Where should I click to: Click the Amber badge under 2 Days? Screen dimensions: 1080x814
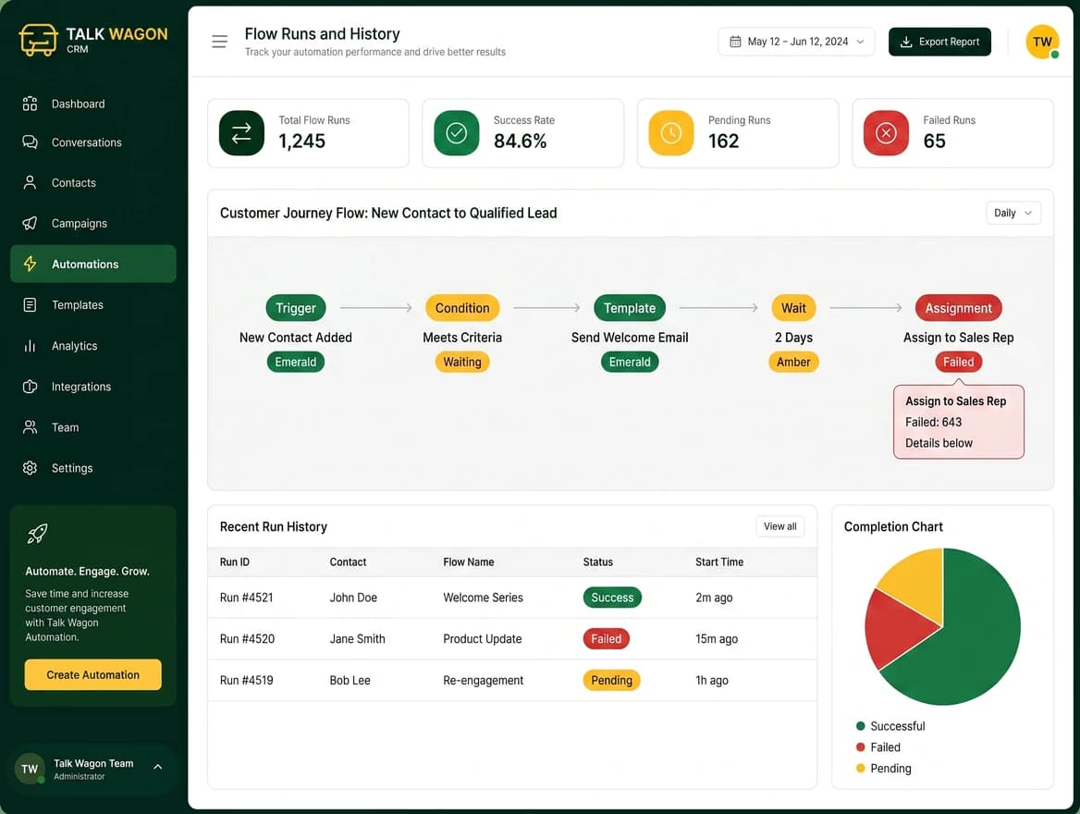(x=793, y=362)
